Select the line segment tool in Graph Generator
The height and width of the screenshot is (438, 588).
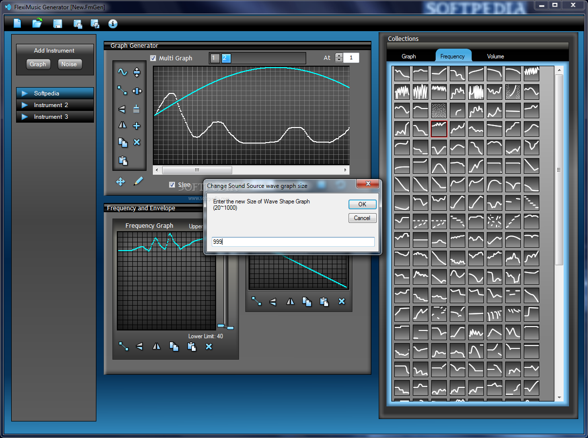click(x=122, y=91)
